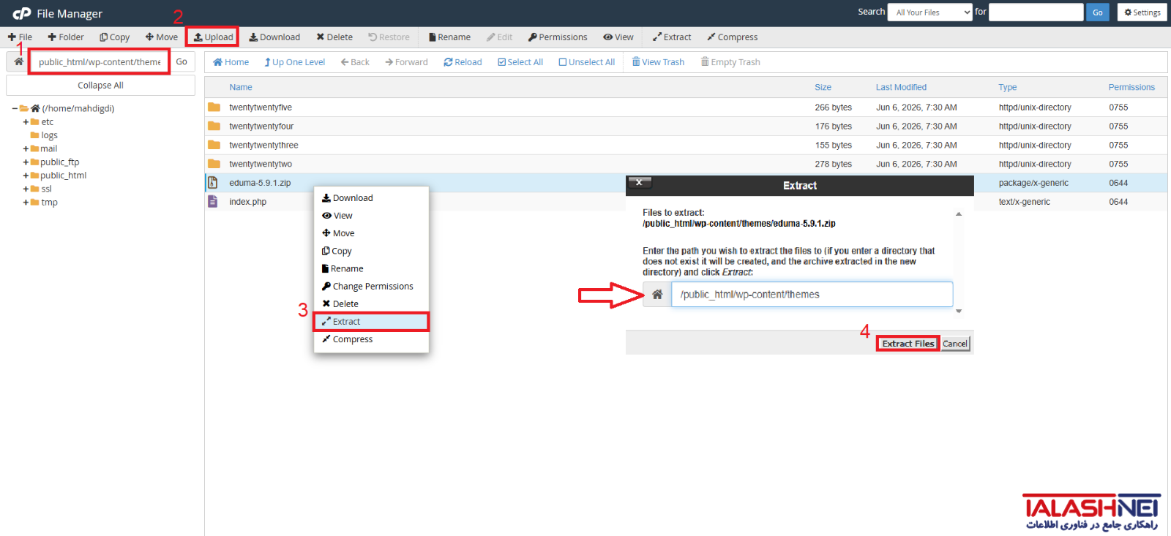Click the Forward navigation link
Viewport: 1171px width, 536px height.
tap(406, 62)
